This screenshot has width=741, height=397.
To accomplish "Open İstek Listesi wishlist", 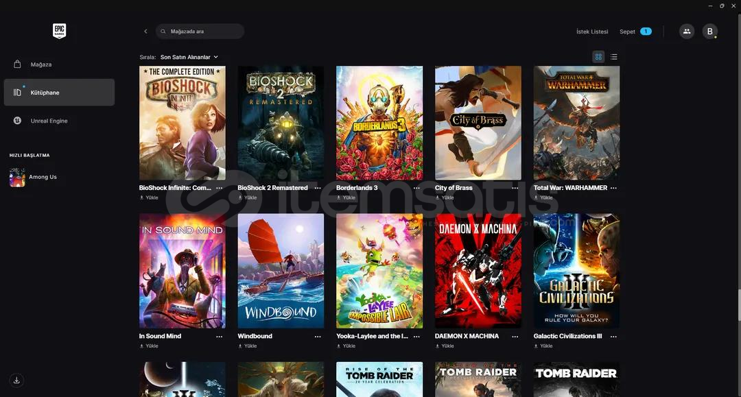I will coord(592,32).
